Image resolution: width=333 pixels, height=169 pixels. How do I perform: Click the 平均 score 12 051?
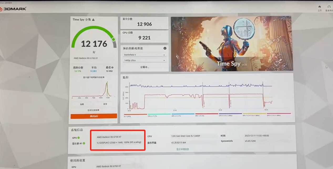(x=94, y=71)
